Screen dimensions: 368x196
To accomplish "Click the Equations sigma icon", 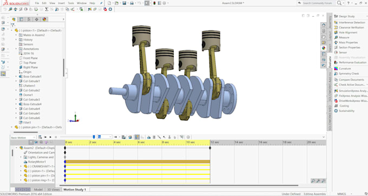I will [x=47, y=9].
